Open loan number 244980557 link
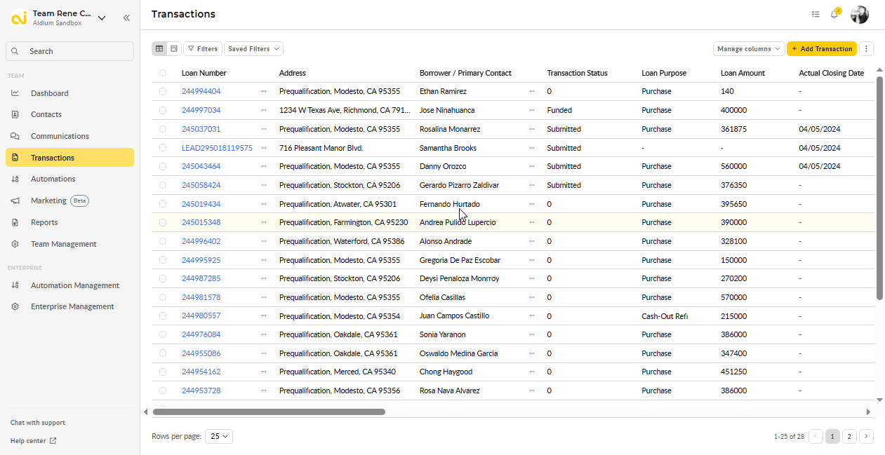The height and width of the screenshot is (455, 885). click(201, 316)
